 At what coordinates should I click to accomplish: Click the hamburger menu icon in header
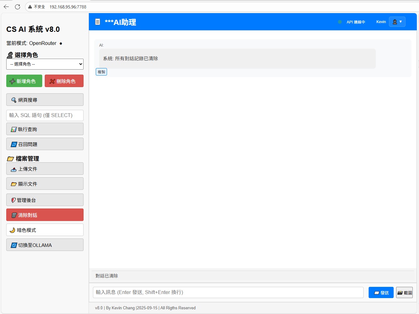coord(98,22)
